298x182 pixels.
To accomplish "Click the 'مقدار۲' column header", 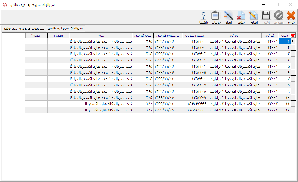I will tap(36, 35).
